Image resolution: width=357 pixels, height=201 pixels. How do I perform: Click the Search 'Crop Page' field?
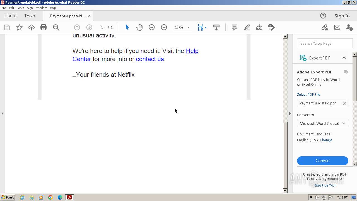coord(325,43)
